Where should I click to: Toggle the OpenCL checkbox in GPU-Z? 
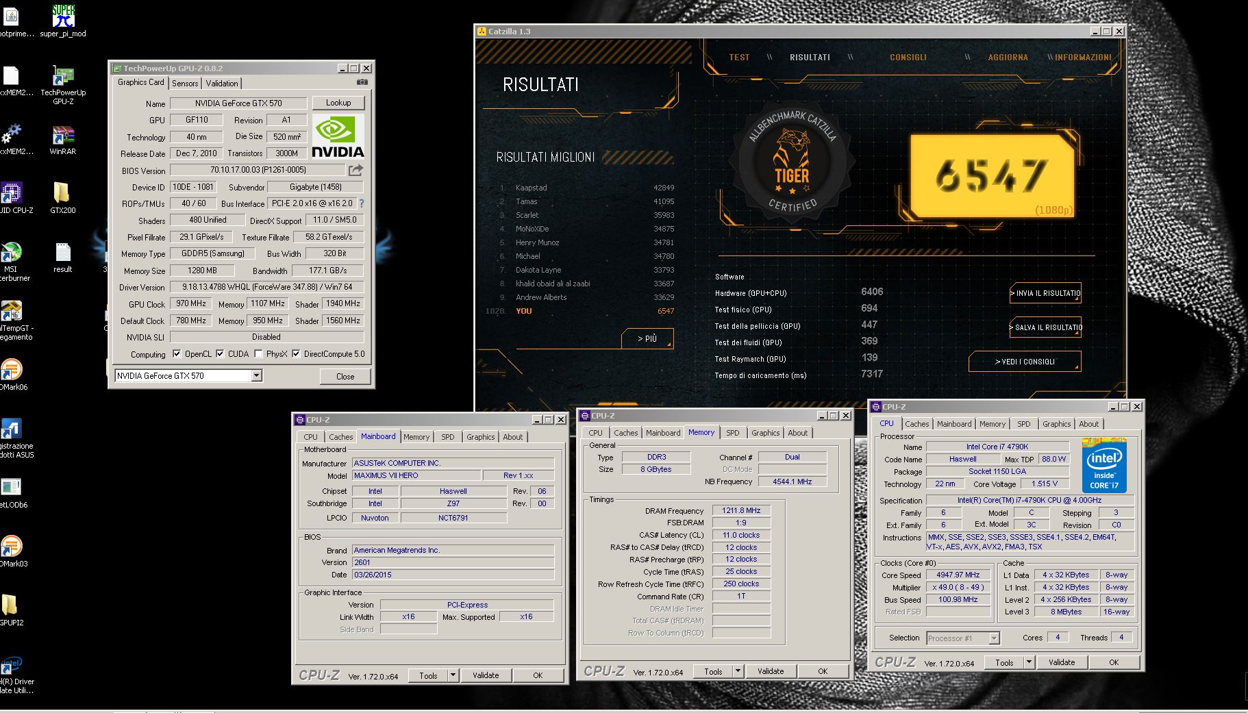click(177, 354)
